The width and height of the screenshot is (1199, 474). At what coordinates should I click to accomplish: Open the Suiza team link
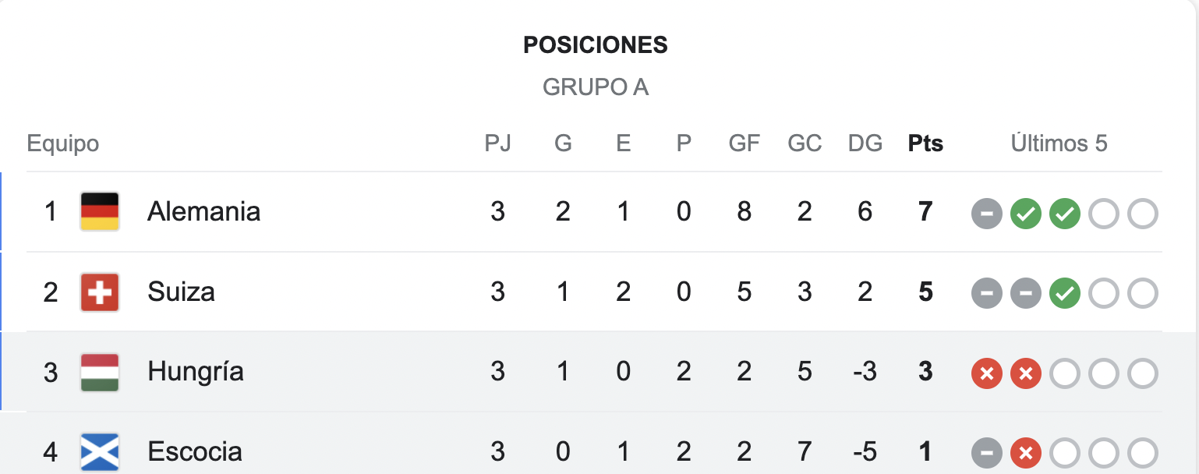click(x=181, y=292)
